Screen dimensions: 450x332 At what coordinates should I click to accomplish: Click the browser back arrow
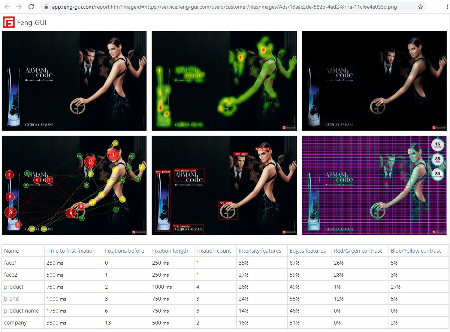click(x=7, y=7)
